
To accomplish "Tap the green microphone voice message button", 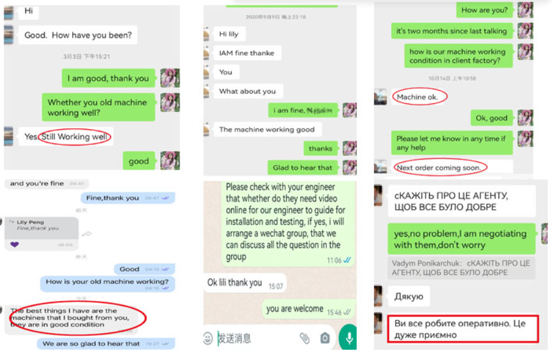I will (x=348, y=338).
